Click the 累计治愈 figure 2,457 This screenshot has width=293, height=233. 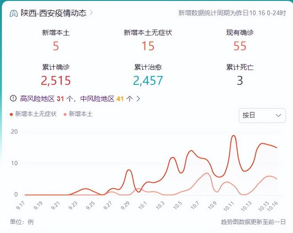[x=148, y=80]
